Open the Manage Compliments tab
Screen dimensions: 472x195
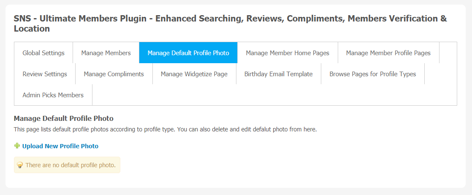coord(114,74)
